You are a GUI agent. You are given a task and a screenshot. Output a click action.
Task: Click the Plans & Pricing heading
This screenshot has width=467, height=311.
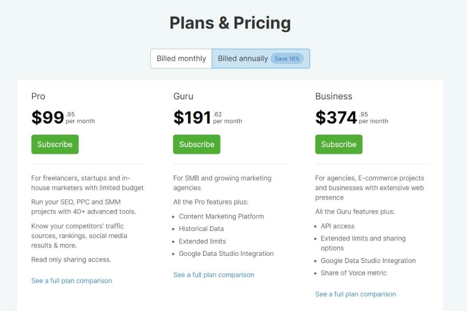(230, 23)
